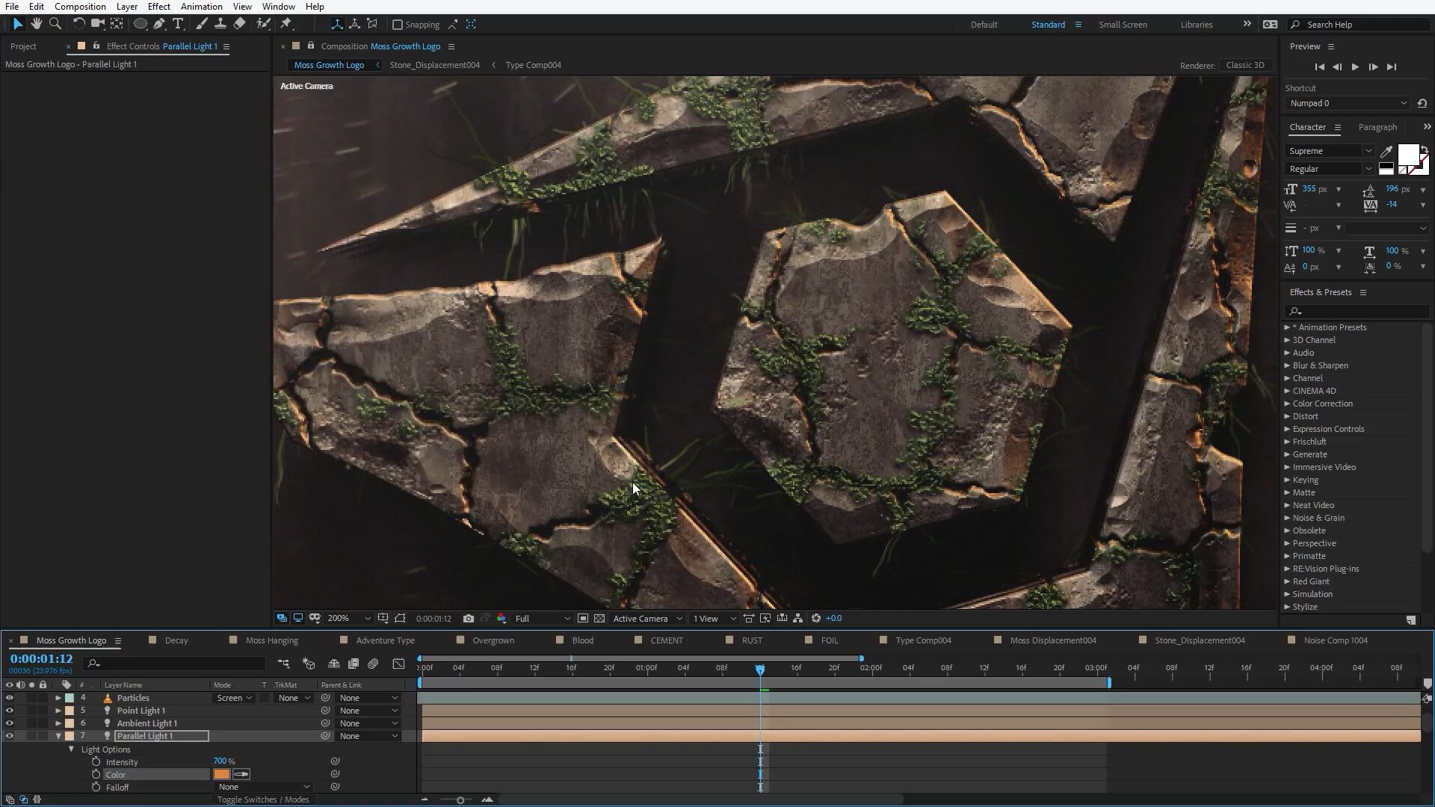1435x807 pixels.
Task: Click the timeline zoom slider
Action: [460, 800]
